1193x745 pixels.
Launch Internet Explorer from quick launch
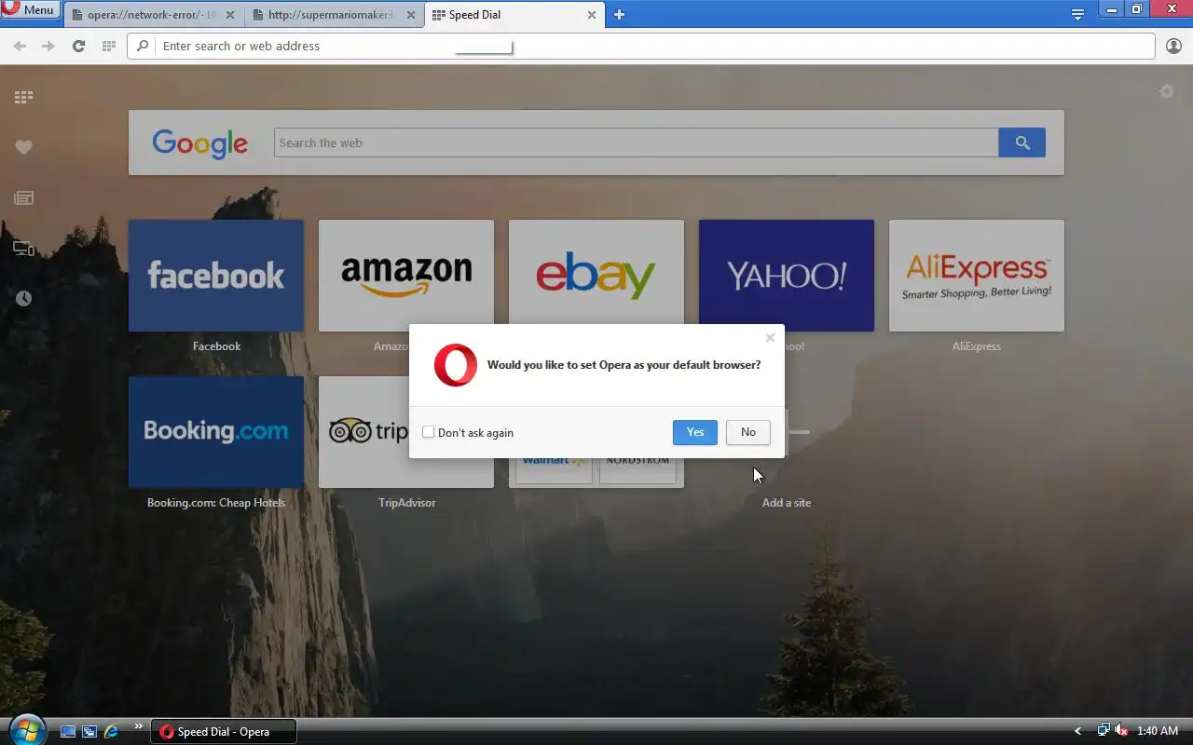(111, 732)
